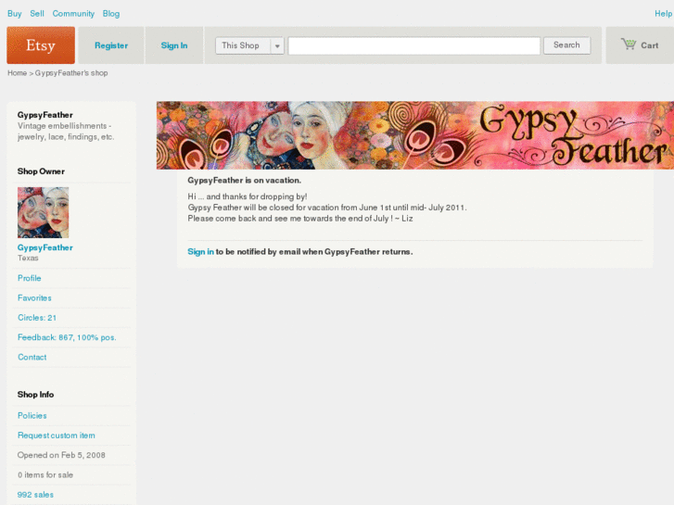The width and height of the screenshot is (674, 505).
Task: Go to the Sell menu
Action: tap(37, 14)
